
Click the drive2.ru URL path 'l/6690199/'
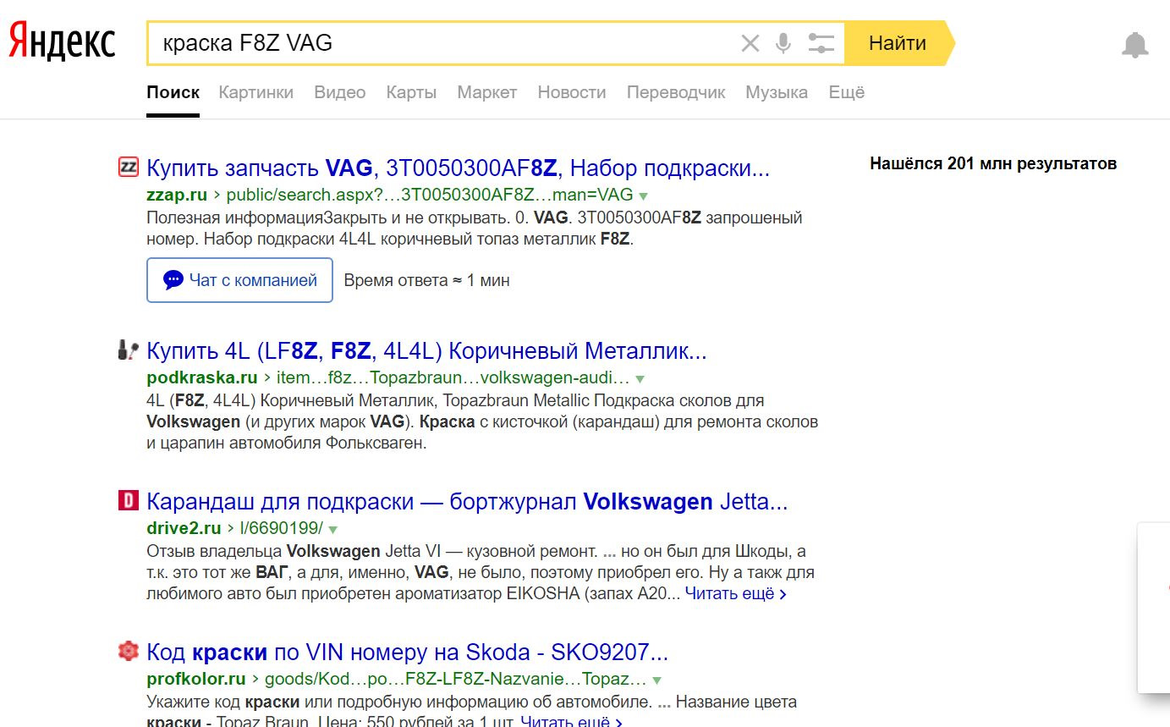282,528
